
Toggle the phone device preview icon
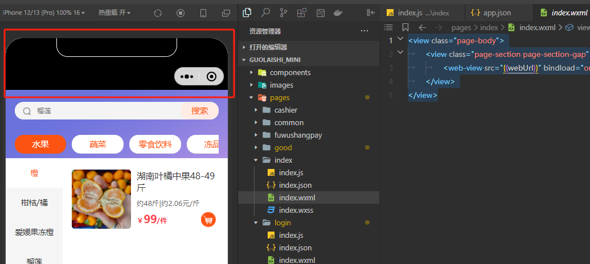[203, 13]
